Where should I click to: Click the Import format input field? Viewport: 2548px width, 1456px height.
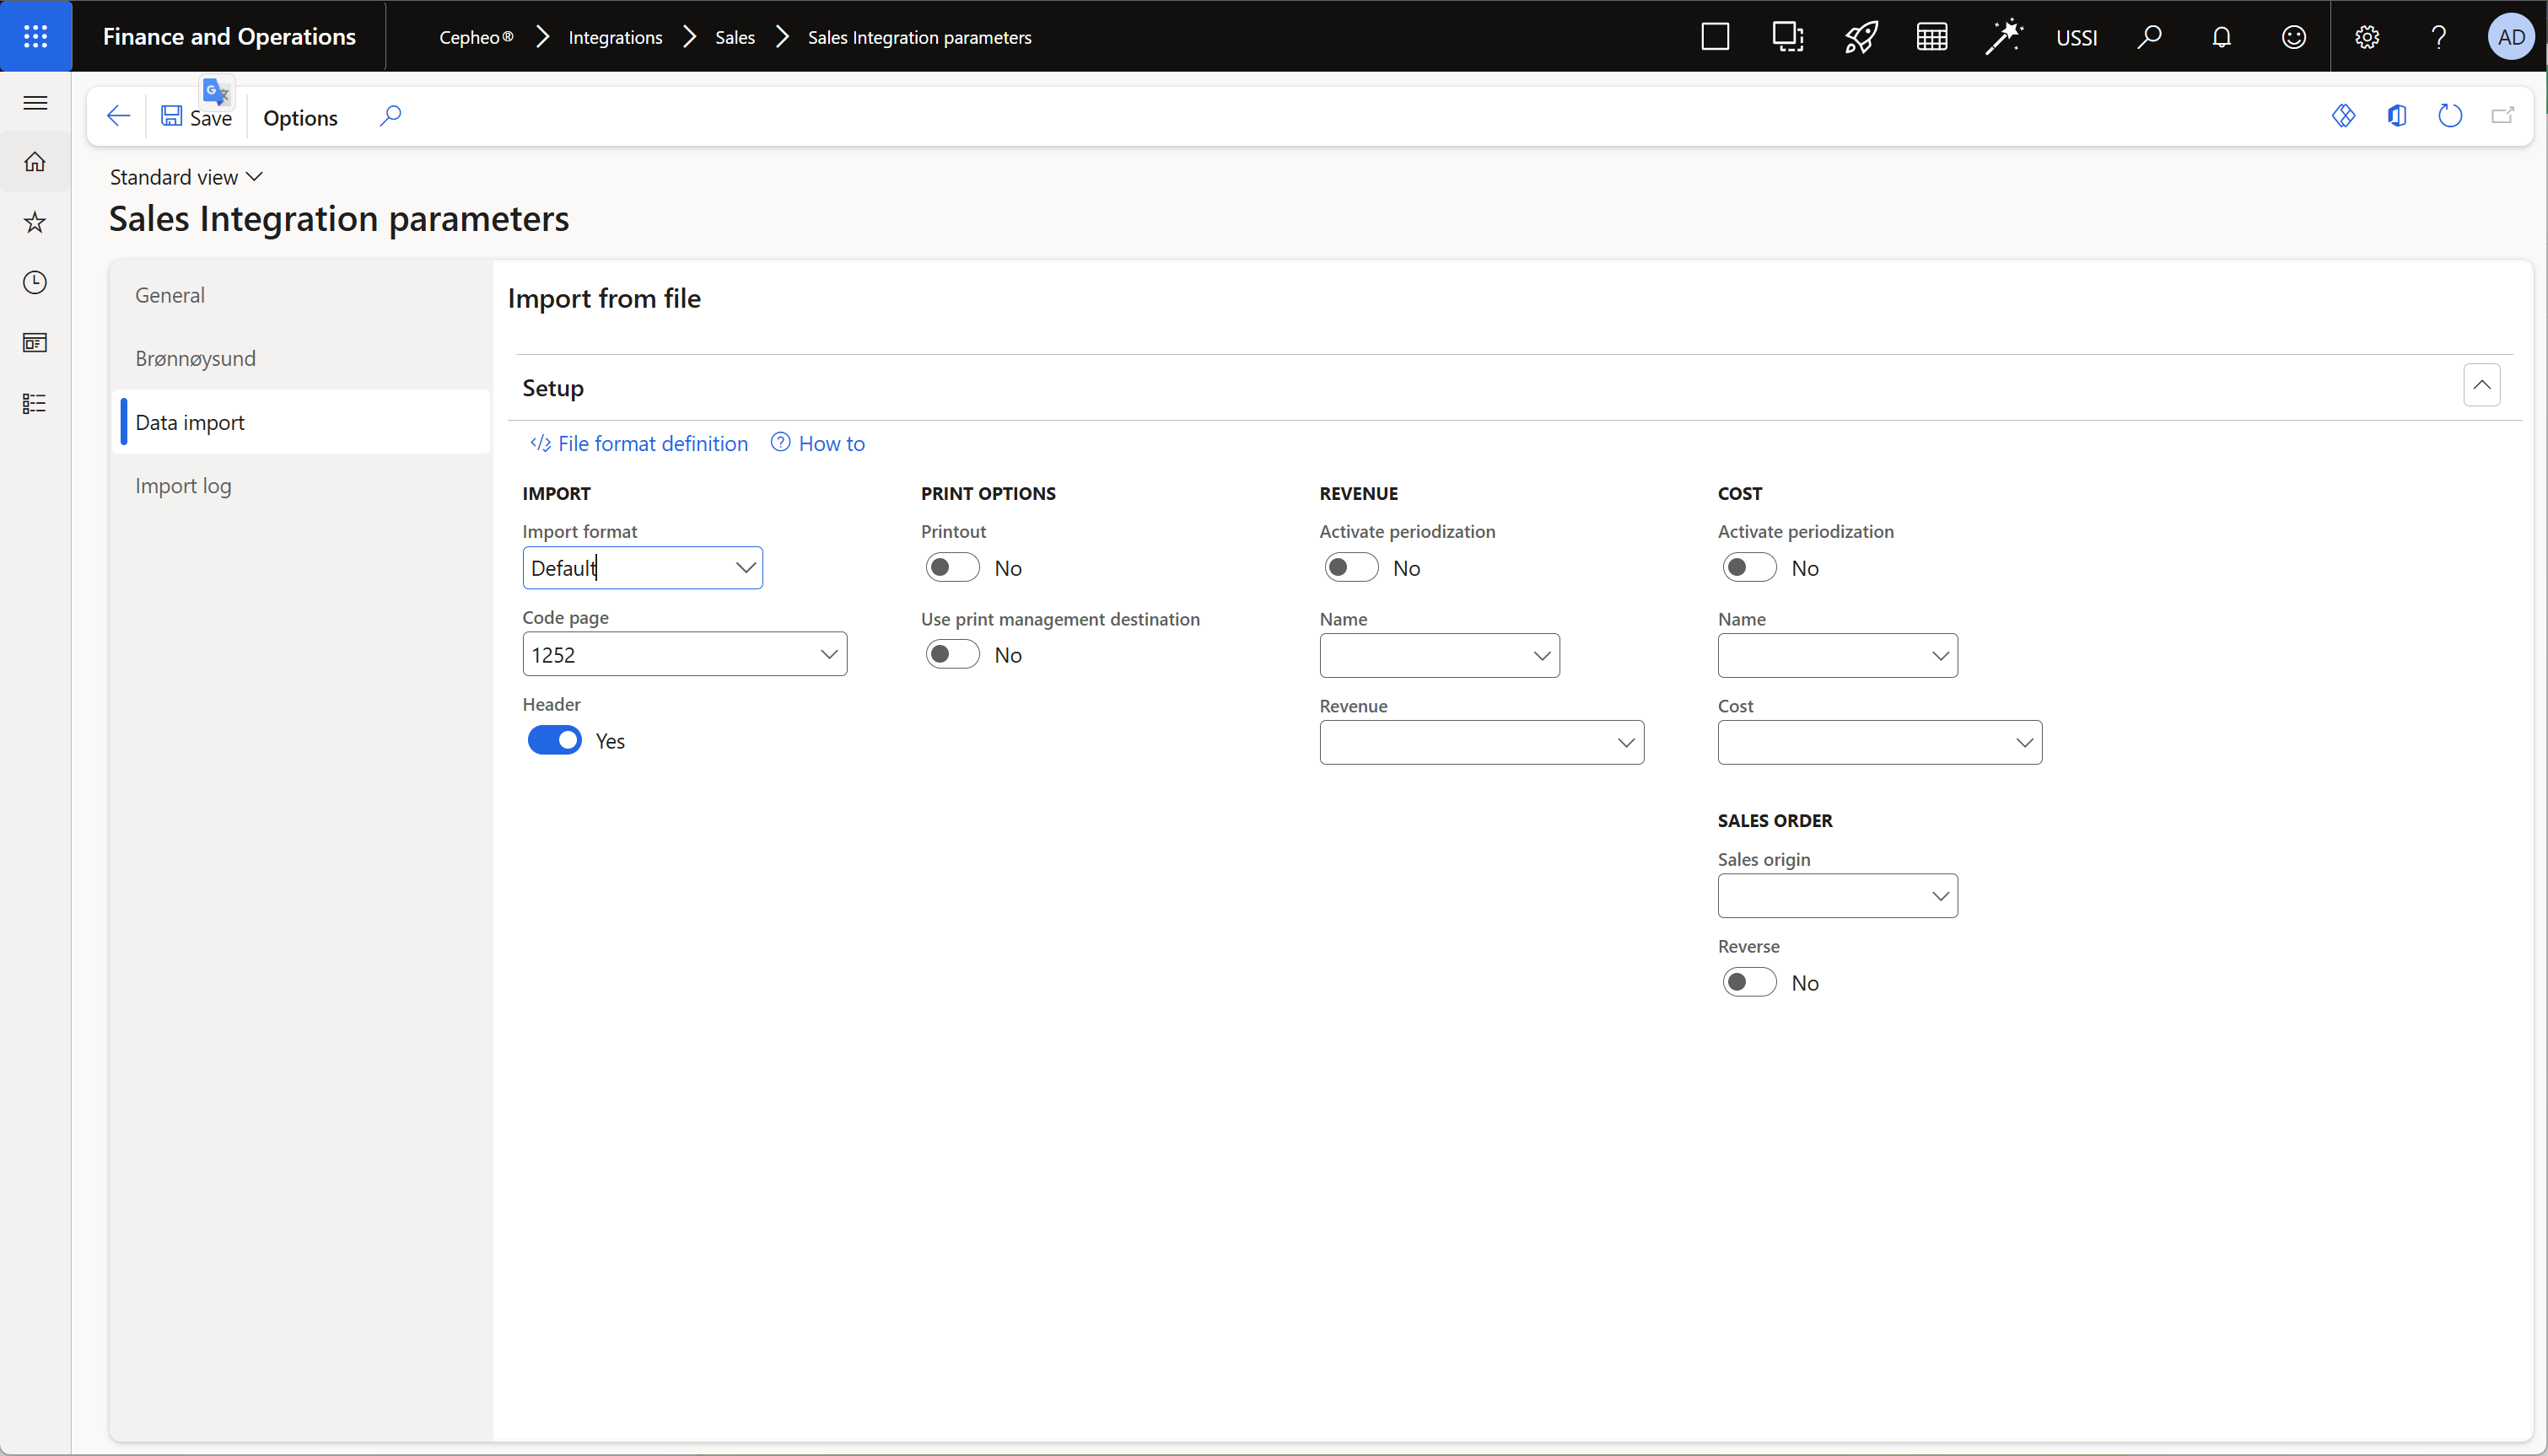pyautogui.click(x=628, y=568)
